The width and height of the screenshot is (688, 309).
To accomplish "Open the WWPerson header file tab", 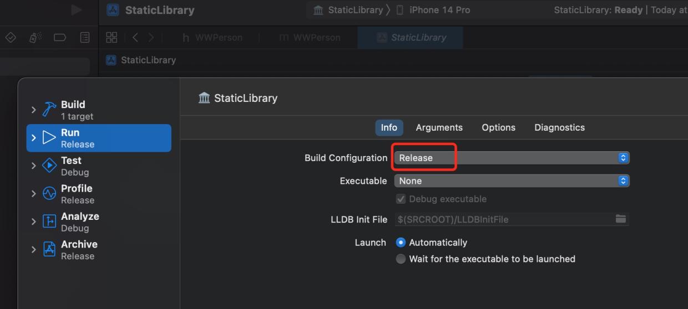I will click(214, 38).
